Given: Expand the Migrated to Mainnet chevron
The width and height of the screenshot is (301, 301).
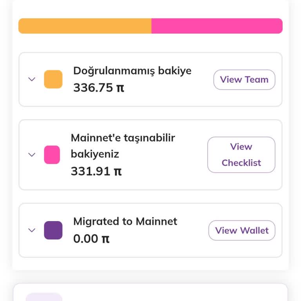Looking at the screenshot, I should pyautogui.click(x=32, y=230).
